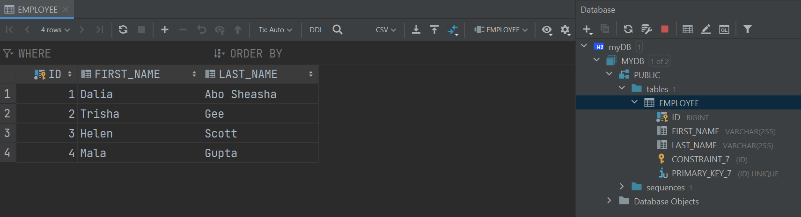This screenshot has width=801, height=217.
Task: Open the CSV data extractor dropdown
Action: [386, 29]
